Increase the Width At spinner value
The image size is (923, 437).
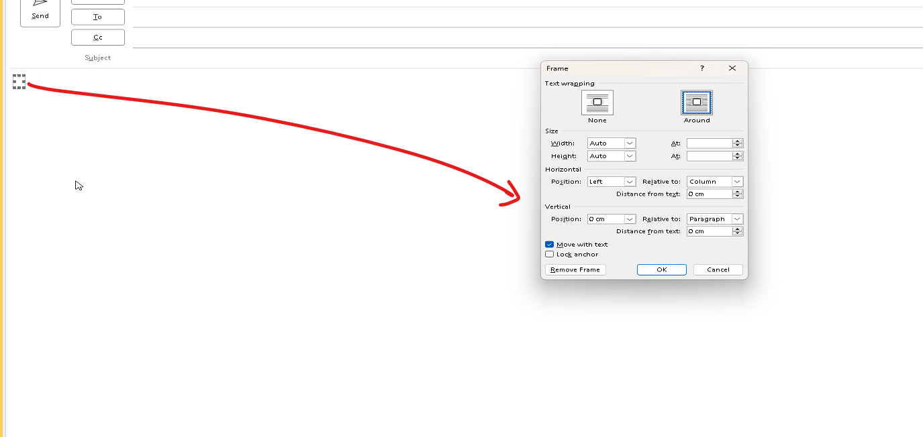(x=738, y=141)
